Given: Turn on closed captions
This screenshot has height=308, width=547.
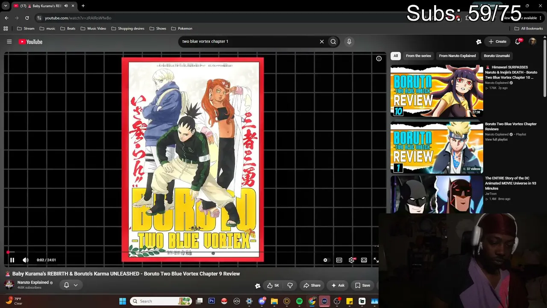Looking at the screenshot, I should (339, 260).
